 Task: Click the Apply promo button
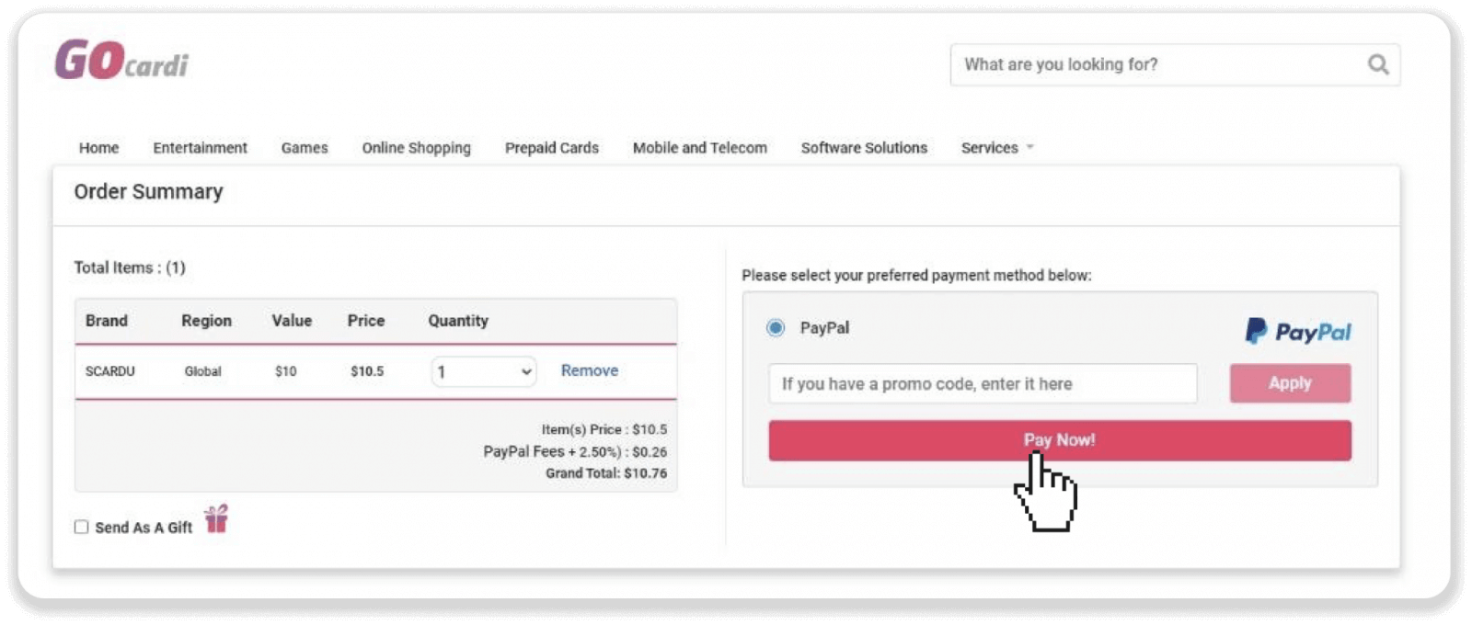pos(1290,383)
